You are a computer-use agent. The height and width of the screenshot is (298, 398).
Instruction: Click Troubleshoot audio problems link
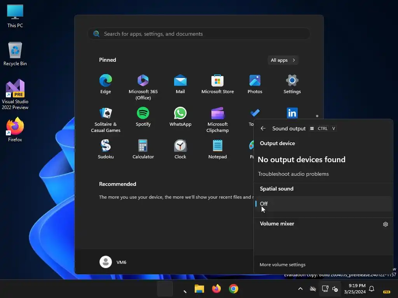pos(293,174)
